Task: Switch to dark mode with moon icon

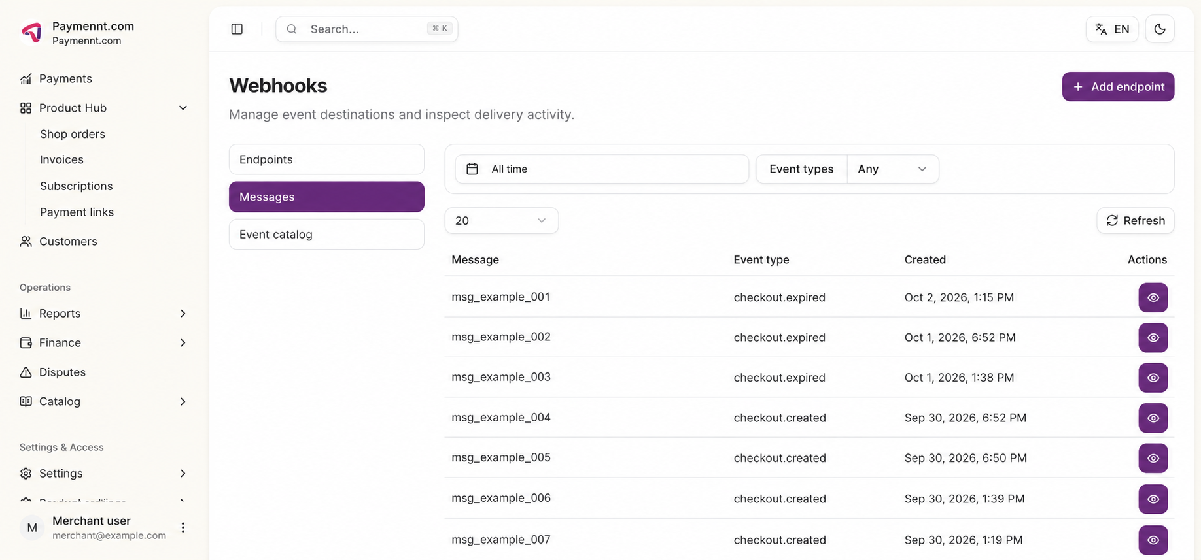Action: pyautogui.click(x=1160, y=29)
